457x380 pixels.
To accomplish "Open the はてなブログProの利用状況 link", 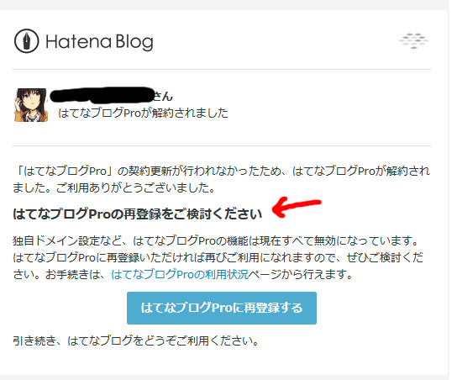I will coord(180,274).
